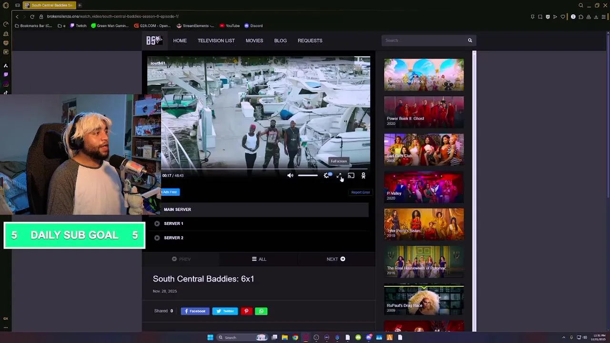Click the Report Error link
This screenshot has height=343, width=610.
[360, 192]
